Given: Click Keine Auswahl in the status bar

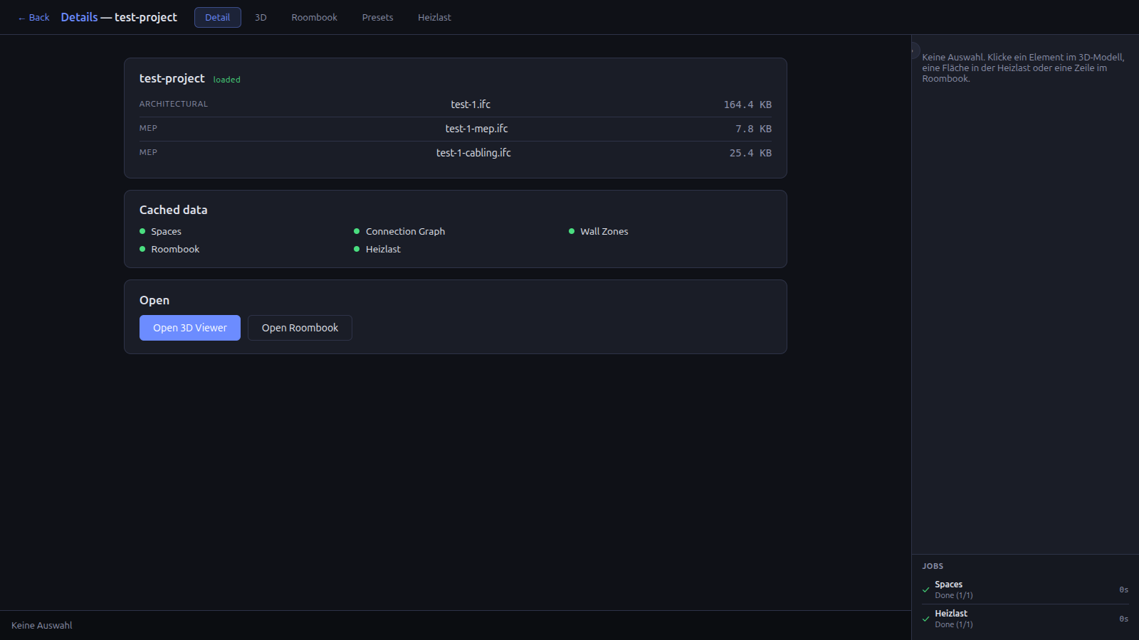Looking at the screenshot, I should click(x=42, y=625).
